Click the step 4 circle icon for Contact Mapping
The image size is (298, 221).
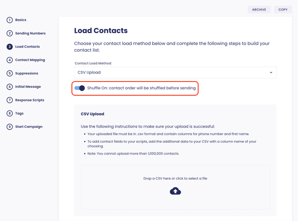click(9, 60)
